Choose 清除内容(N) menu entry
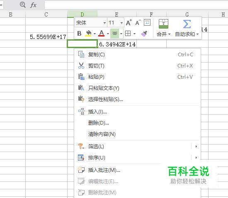Viewport: 228px width, 198px height. [137, 134]
